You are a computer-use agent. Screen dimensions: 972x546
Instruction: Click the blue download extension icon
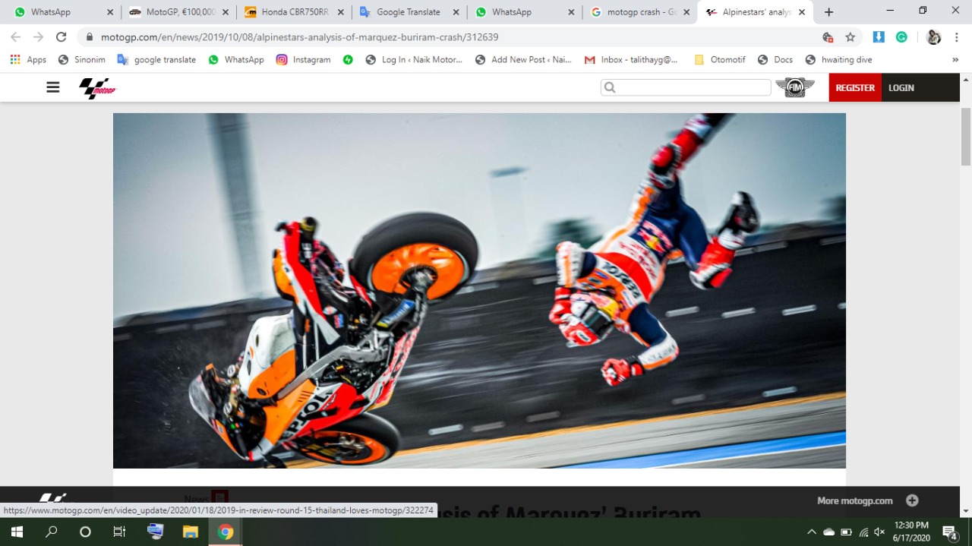tap(879, 37)
